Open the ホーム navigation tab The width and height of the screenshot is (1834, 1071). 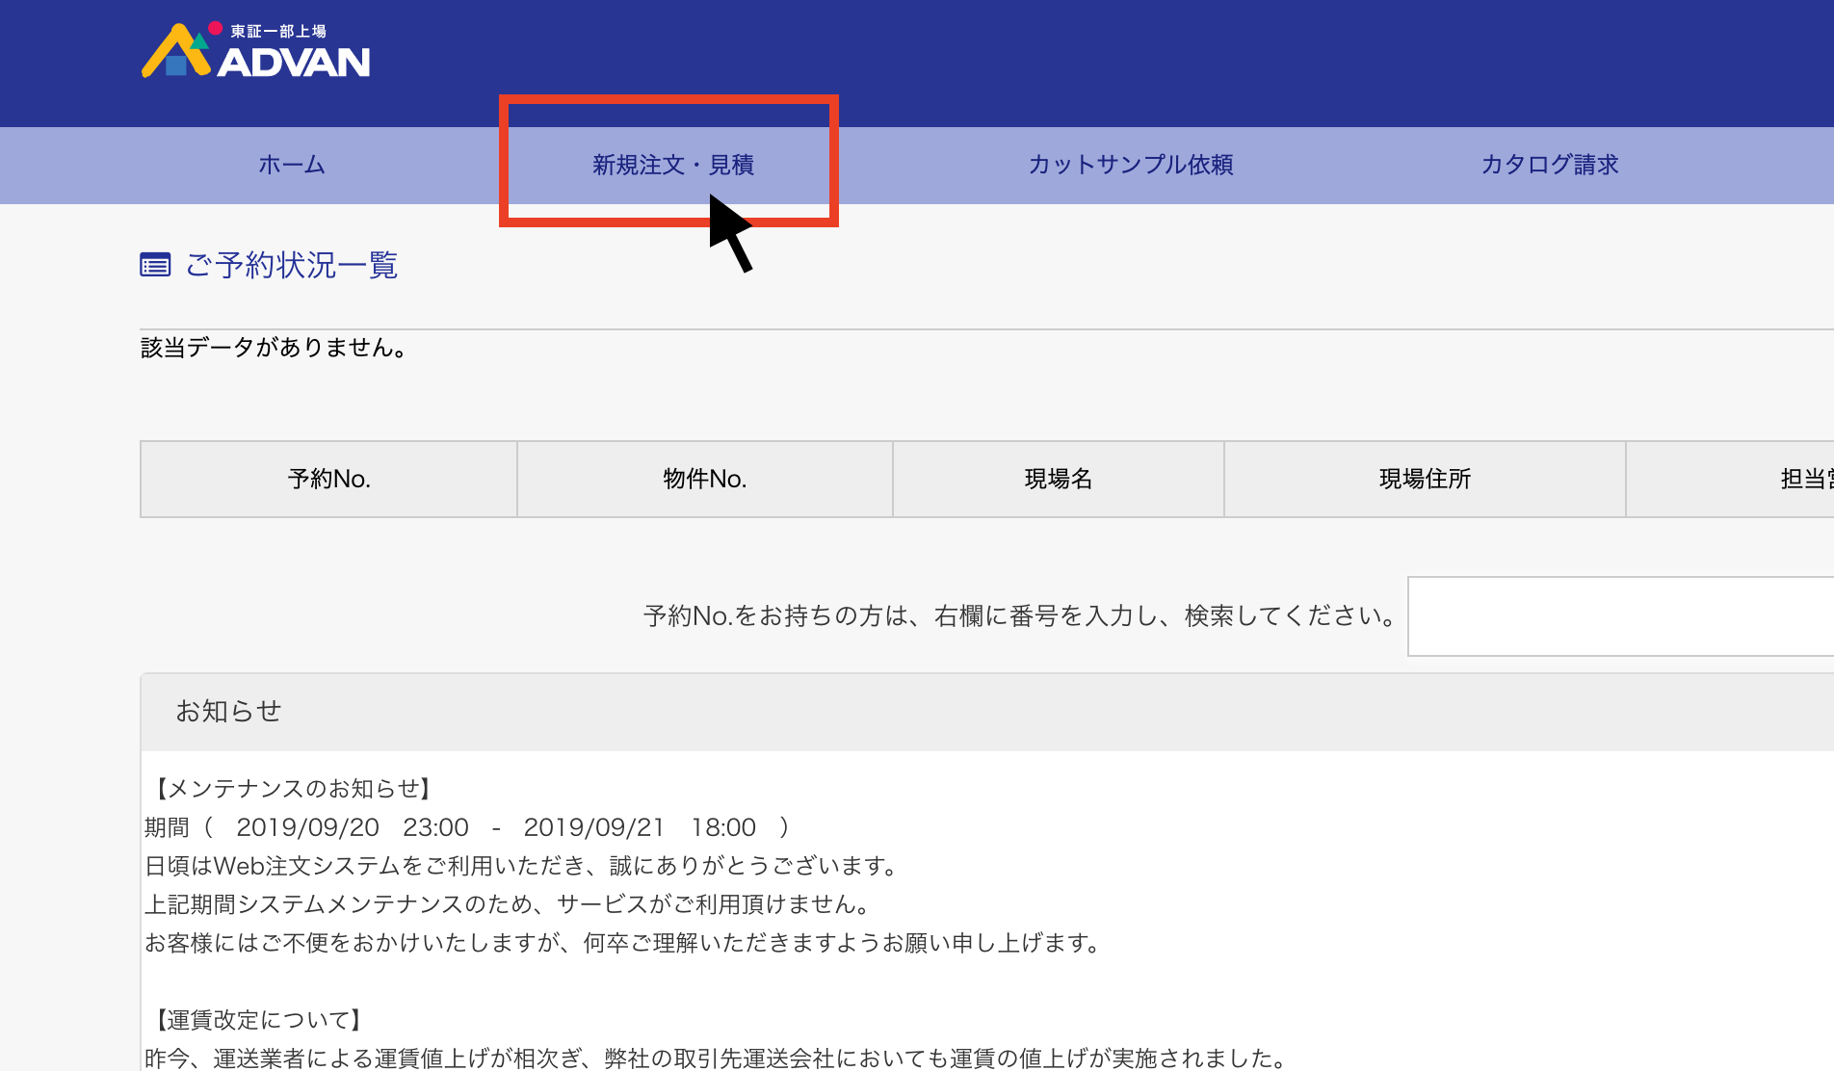(x=292, y=165)
